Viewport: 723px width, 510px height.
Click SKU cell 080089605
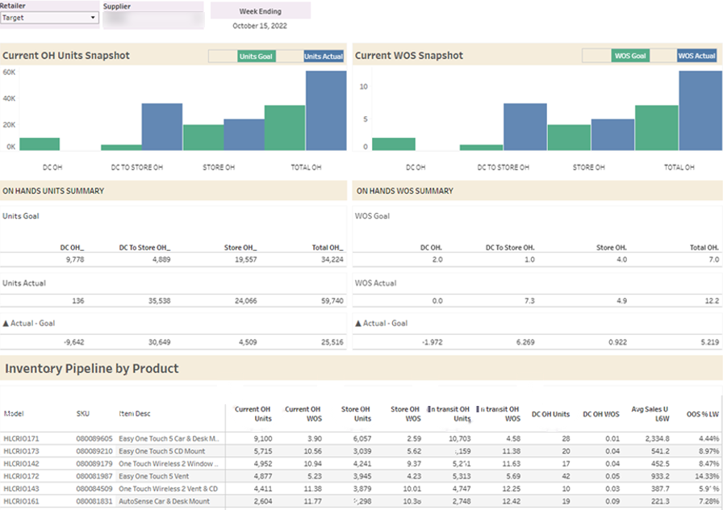(94, 438)
